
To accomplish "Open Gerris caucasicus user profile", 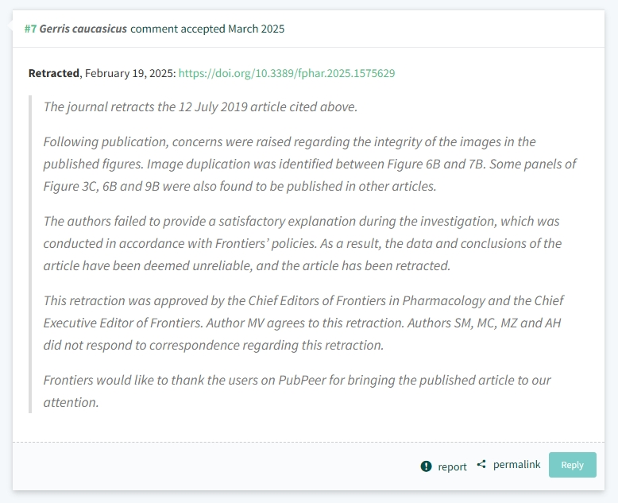I will [83, 29].
